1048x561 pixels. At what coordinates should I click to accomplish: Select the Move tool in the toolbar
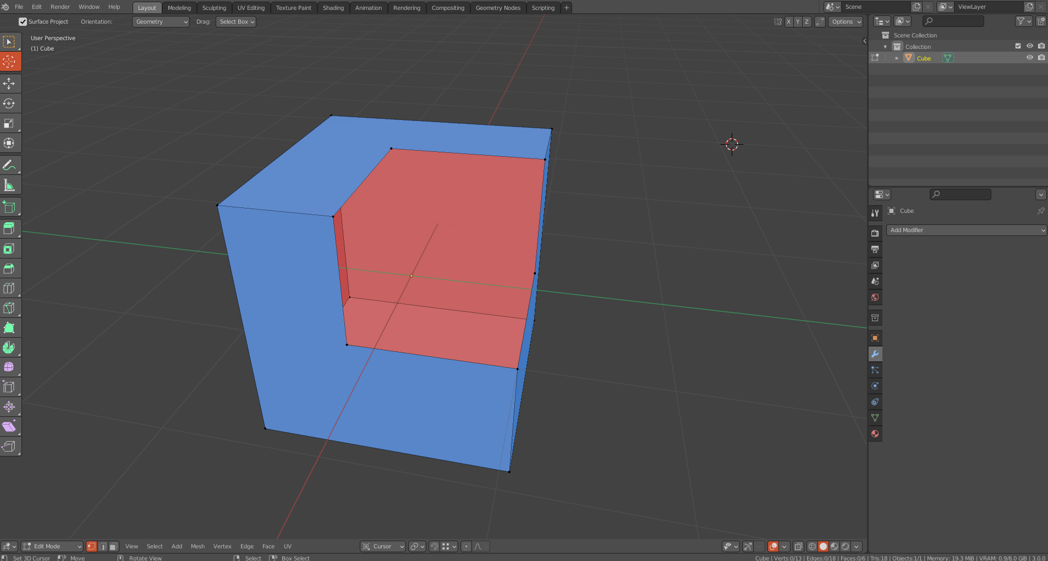(9, 84)
